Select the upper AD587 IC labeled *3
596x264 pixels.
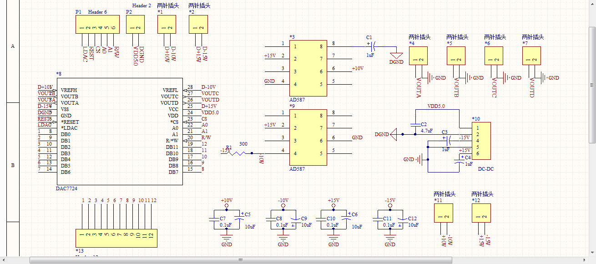click(308, 68)
